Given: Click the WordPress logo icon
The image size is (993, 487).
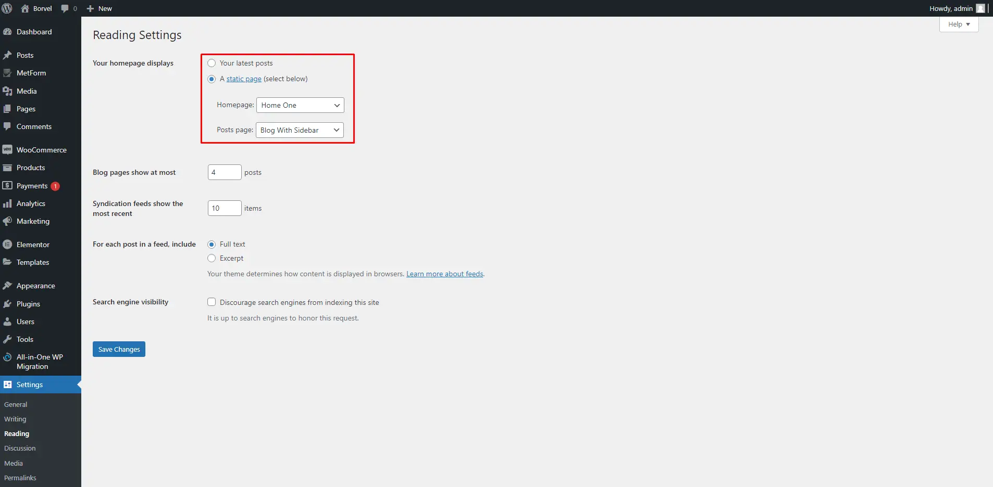Looking at the screenshot, I should click(7, 8).
